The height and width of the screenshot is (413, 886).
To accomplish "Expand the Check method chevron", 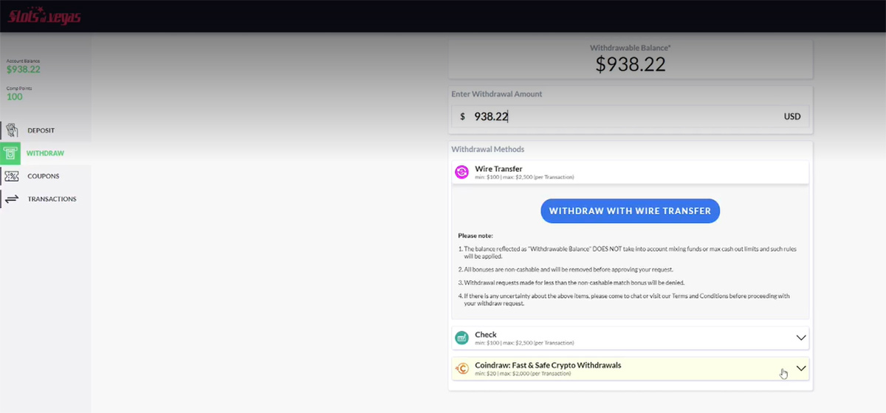I will tap(801, 338).
